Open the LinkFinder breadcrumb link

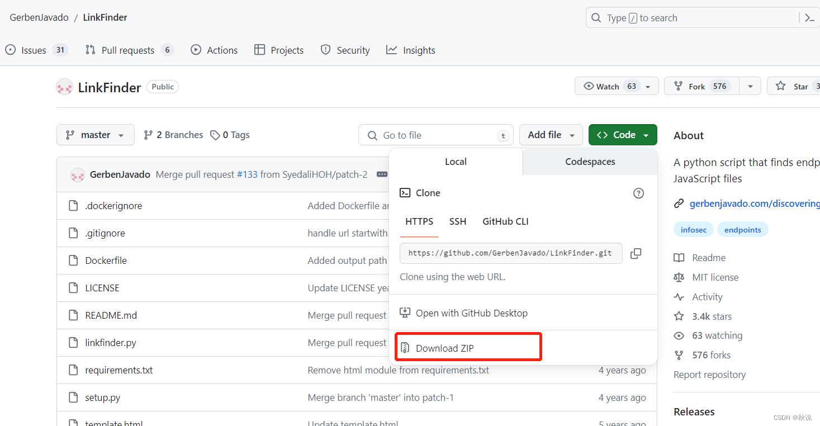[105, 17]
